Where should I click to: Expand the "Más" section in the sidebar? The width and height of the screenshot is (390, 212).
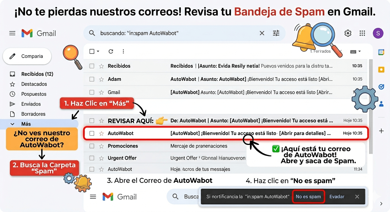coord(39,124)
